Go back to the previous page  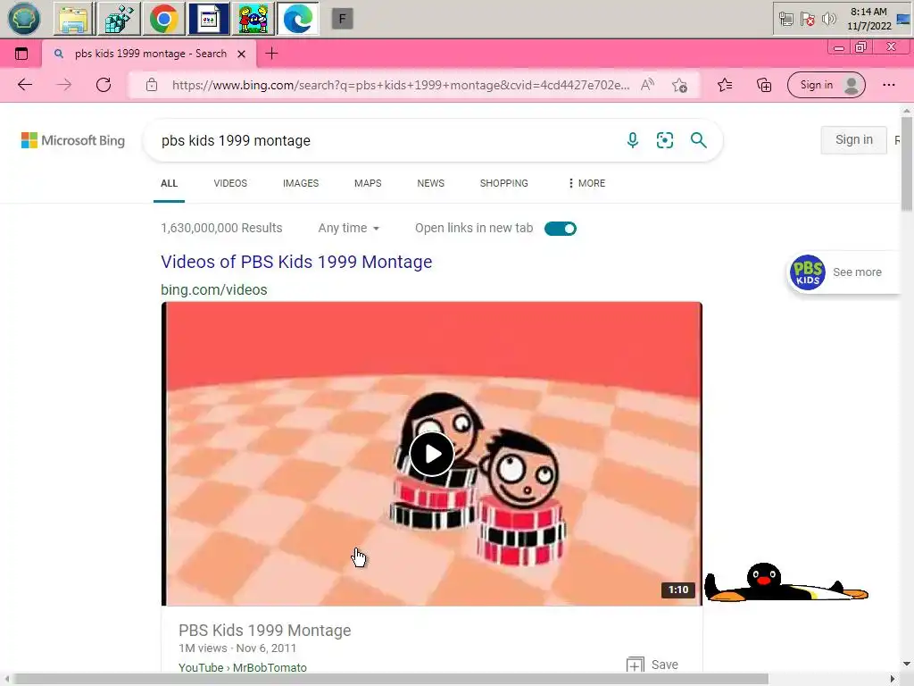coord(25,85)
